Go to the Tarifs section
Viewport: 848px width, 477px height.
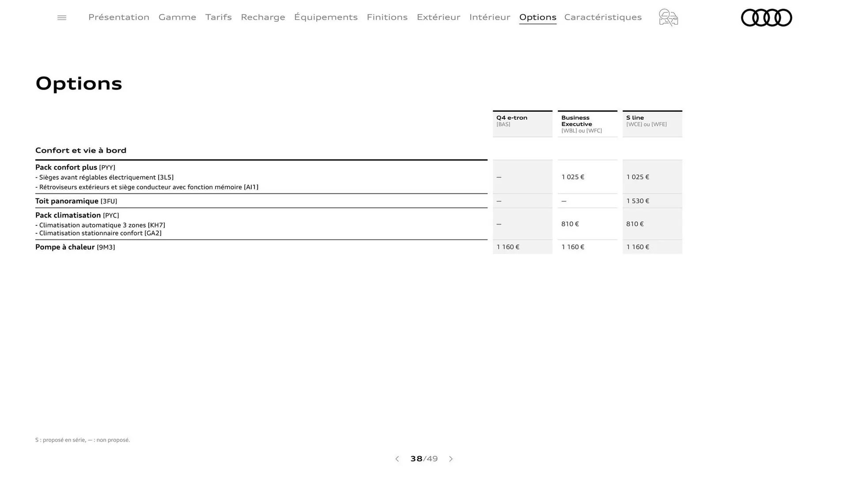(x=218, y=17)
